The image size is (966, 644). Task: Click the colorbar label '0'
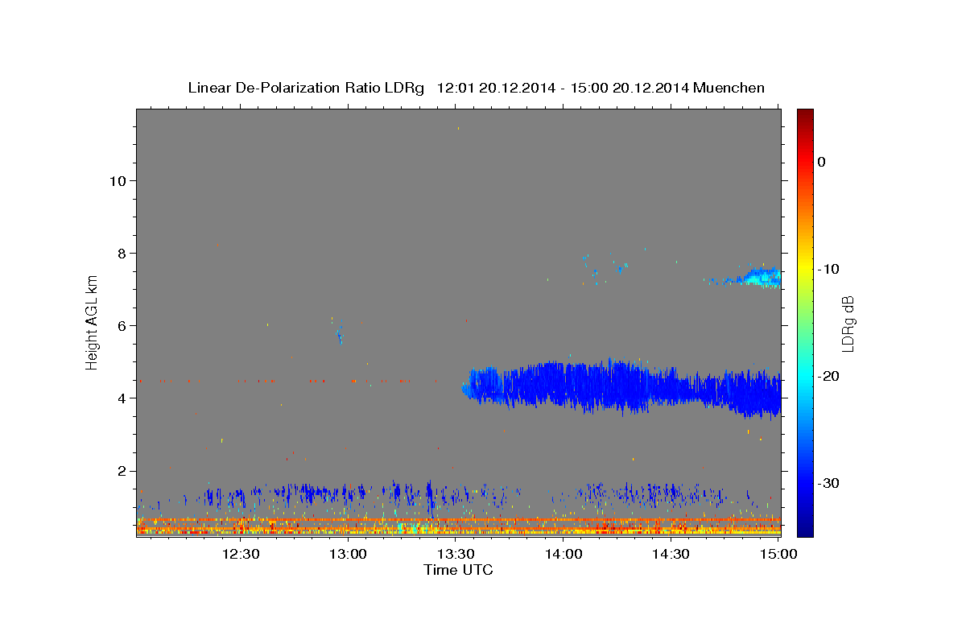click(821, 162)
